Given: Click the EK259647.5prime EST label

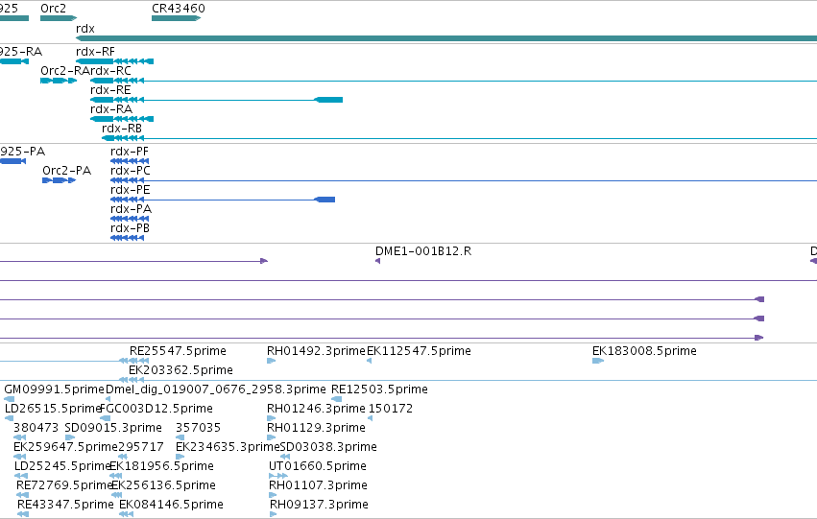Looking at the screenshot, I should [65, 447].
